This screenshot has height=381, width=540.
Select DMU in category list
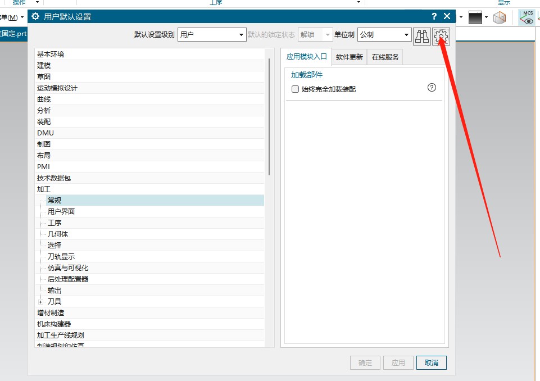point(149,133)
